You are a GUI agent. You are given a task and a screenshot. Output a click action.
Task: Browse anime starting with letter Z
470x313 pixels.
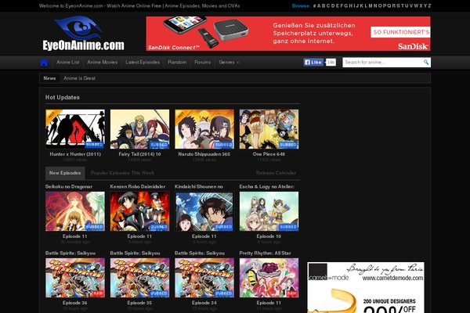point(429,5)
